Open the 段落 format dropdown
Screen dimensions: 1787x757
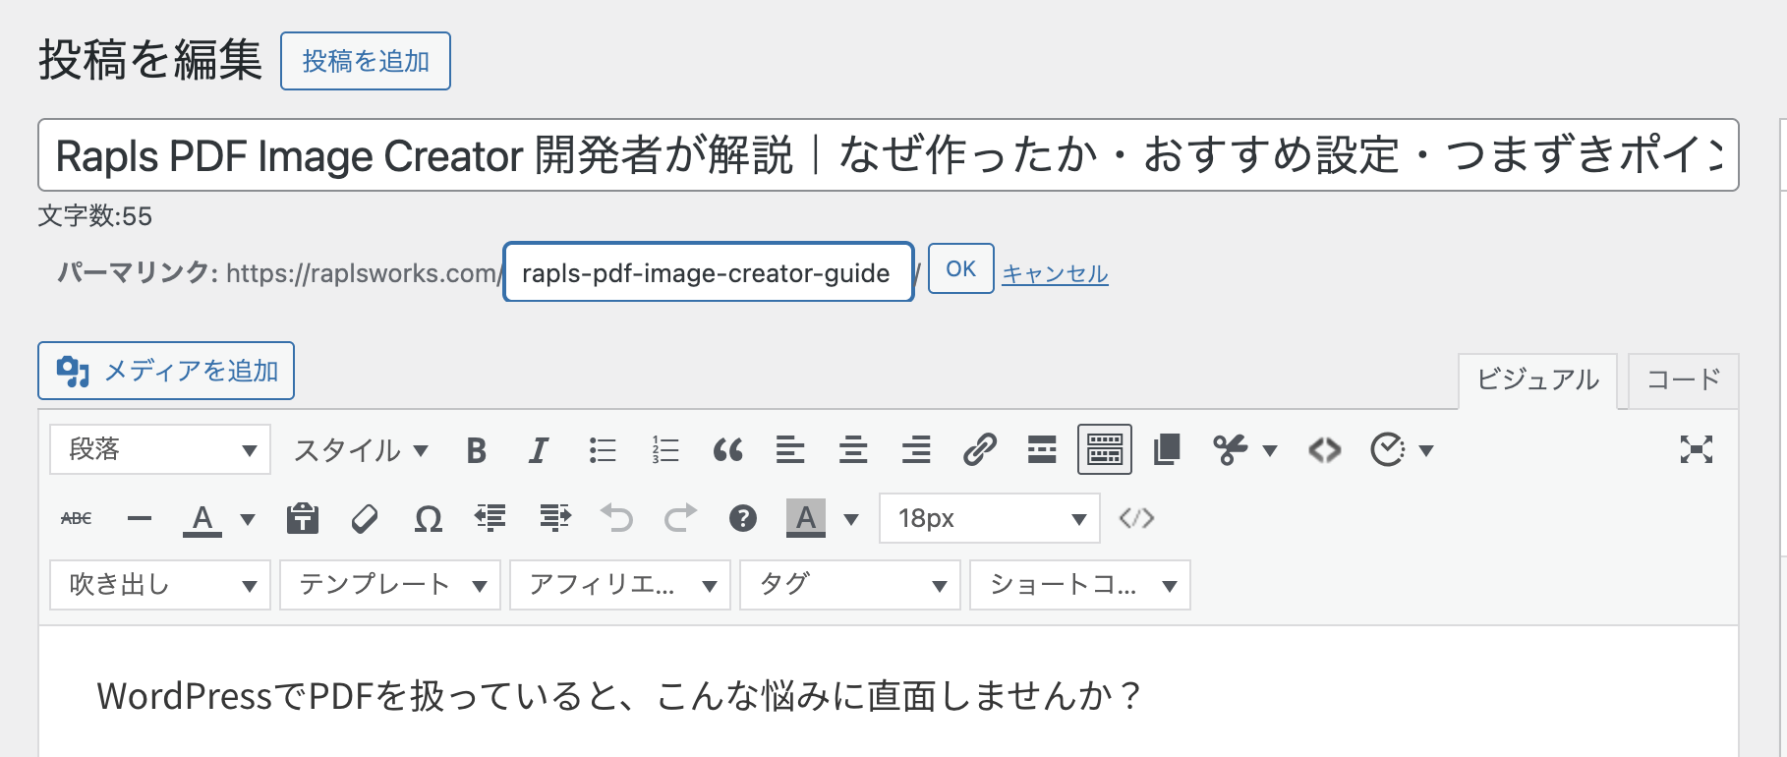click(160, 450)
